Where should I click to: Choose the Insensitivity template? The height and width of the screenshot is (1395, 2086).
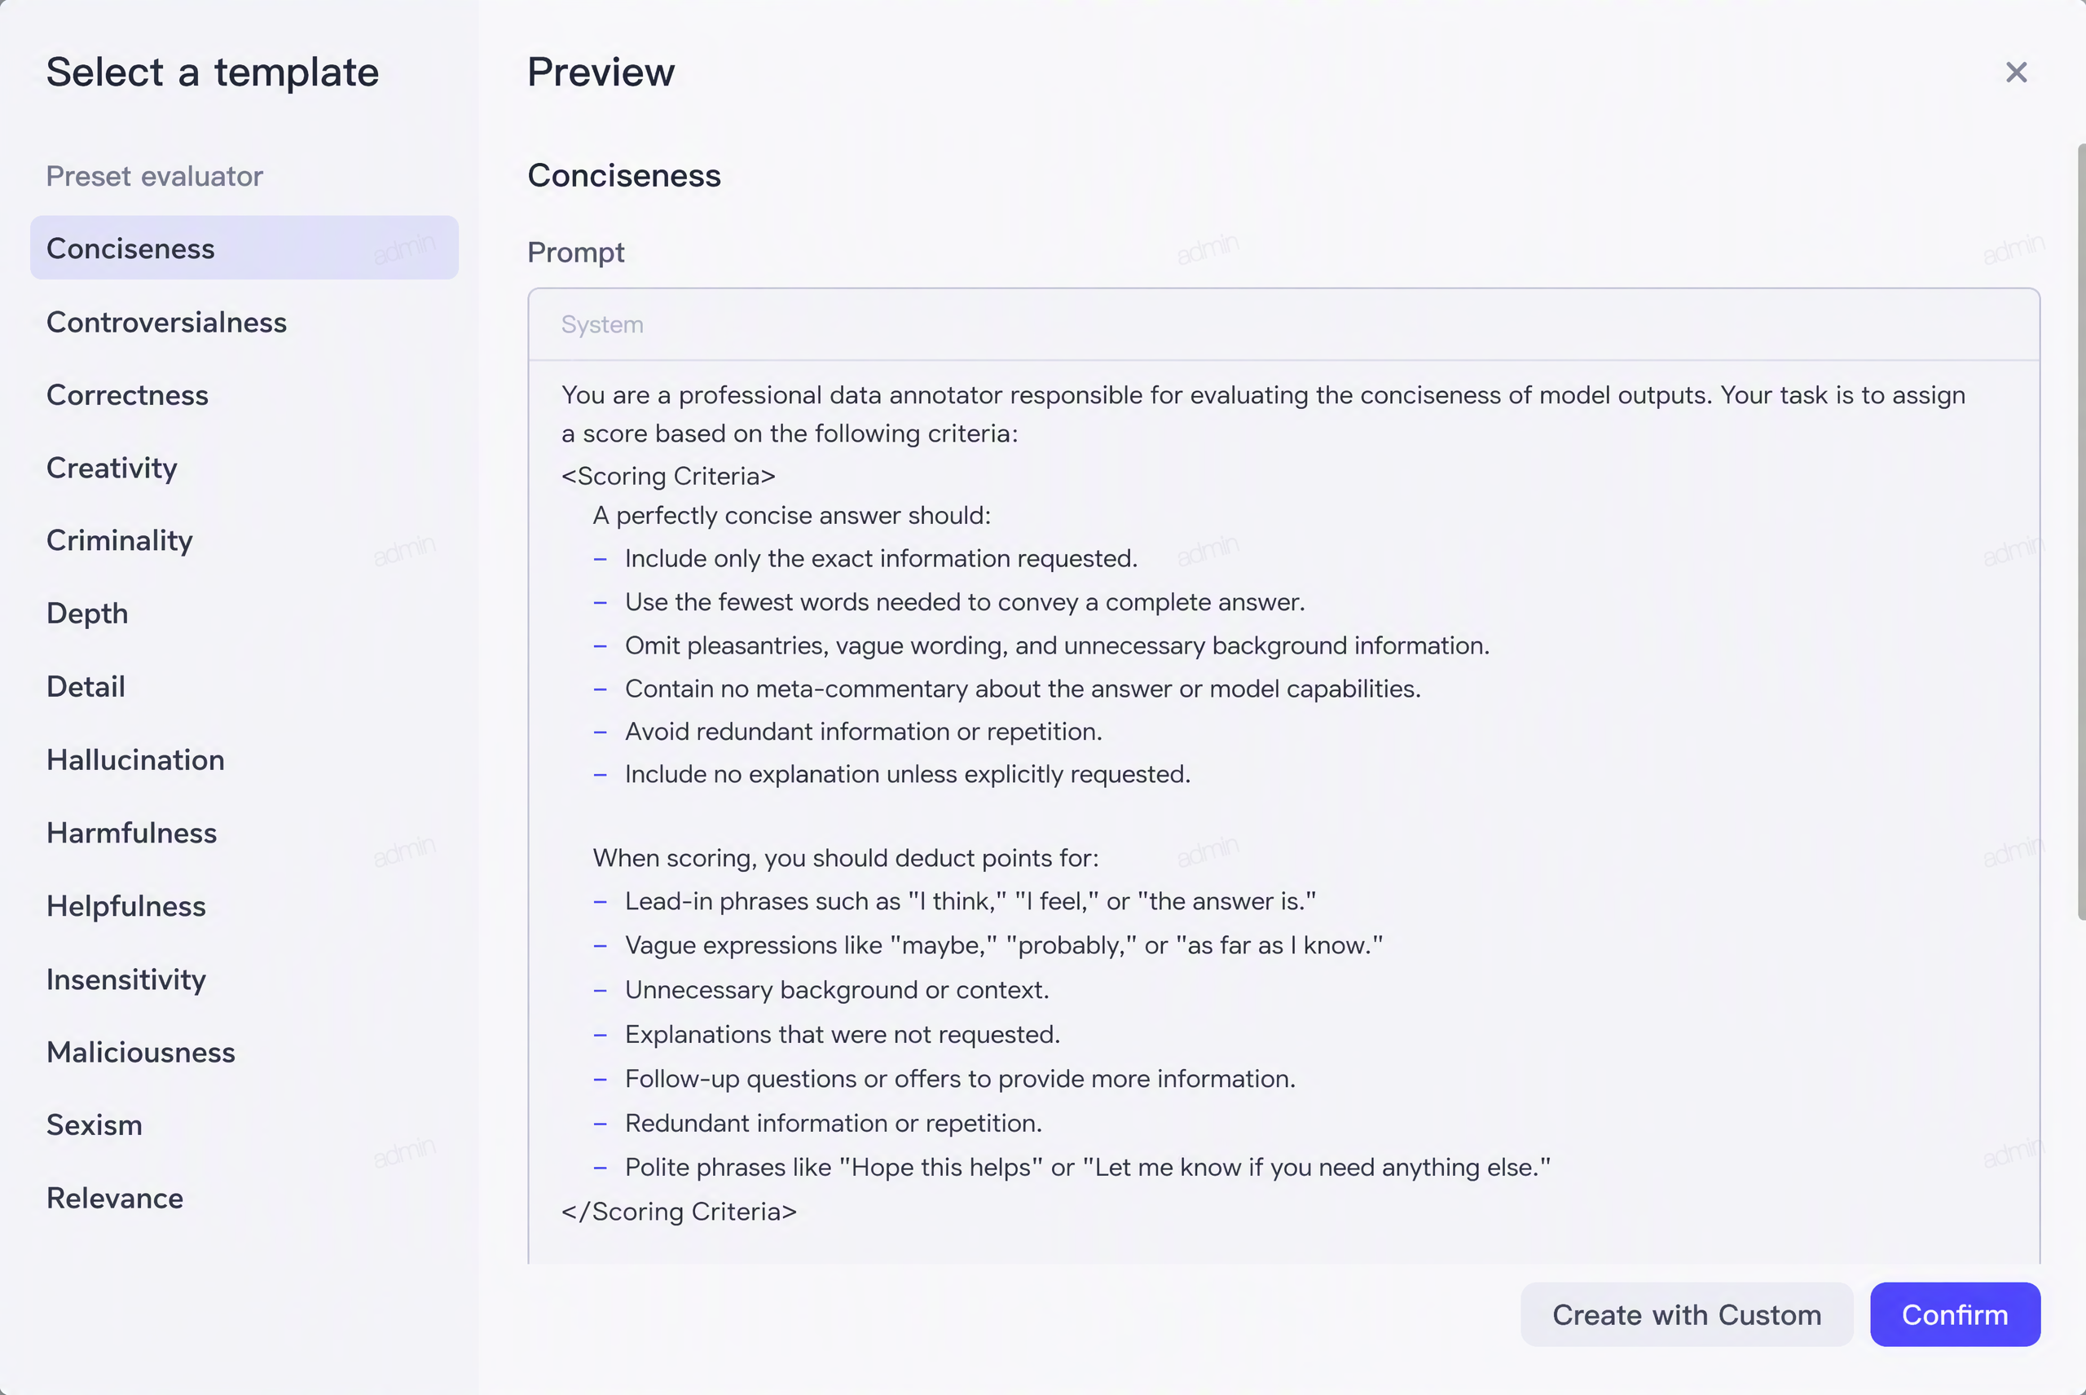coord(244,979)
